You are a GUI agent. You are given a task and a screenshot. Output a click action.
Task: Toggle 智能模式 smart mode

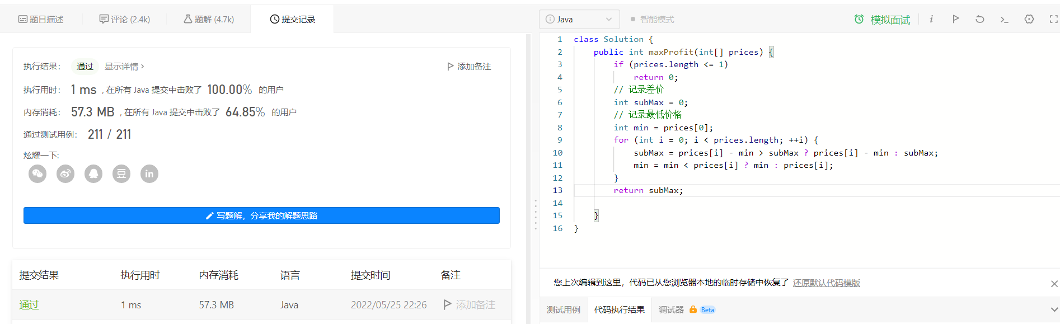pyautogui.click(x=652, y=19)
